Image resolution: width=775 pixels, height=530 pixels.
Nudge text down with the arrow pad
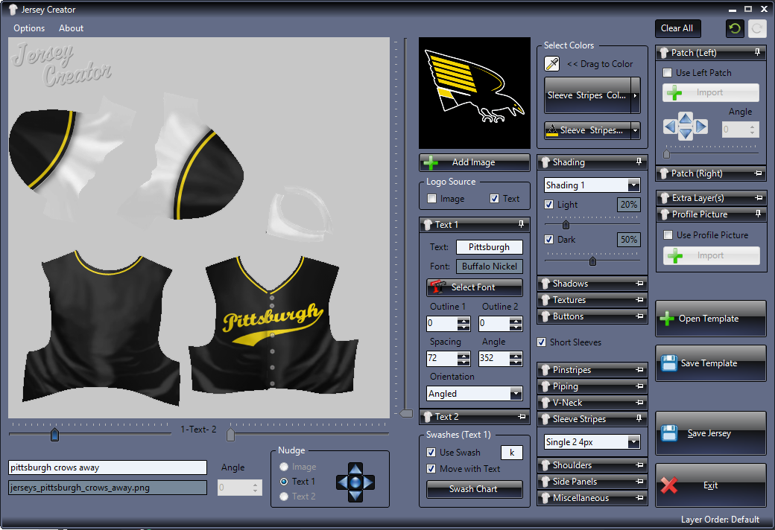click(x=355, y=496)
